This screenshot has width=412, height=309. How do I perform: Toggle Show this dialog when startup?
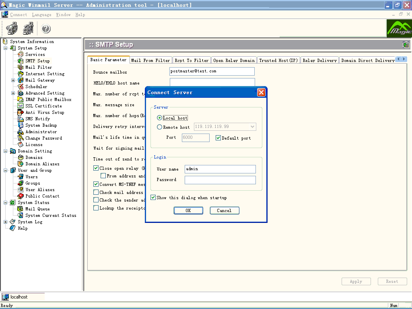pos(153,197)
